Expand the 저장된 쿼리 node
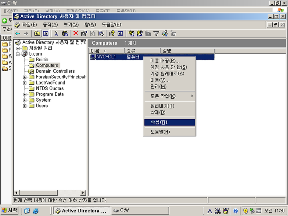The width and height of the screenshot is (288, 216). pyautogui.click(x=18, y=48)
